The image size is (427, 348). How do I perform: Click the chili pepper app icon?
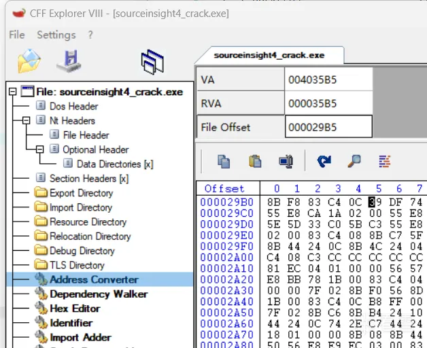click(x=19, y=13)
